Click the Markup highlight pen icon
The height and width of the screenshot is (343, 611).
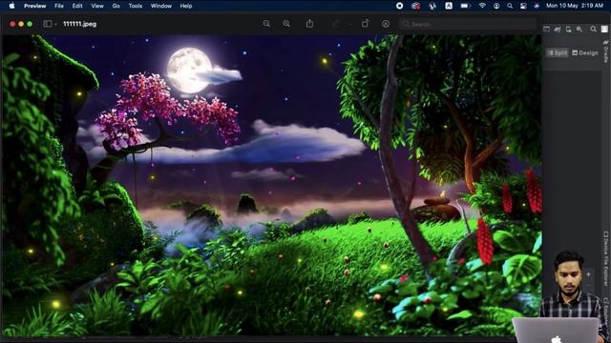335,24
